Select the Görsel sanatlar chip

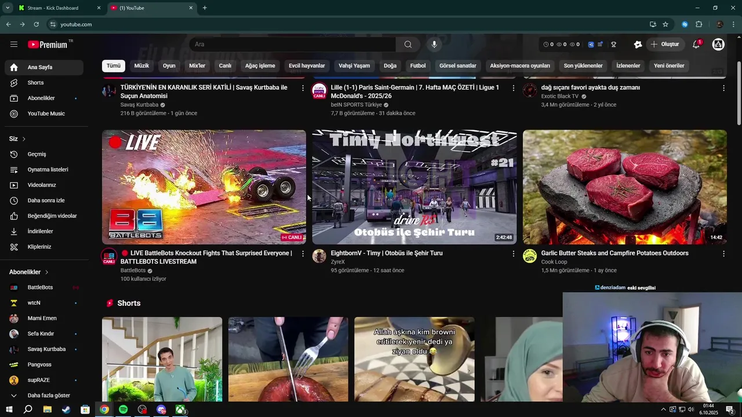[457, 65]
